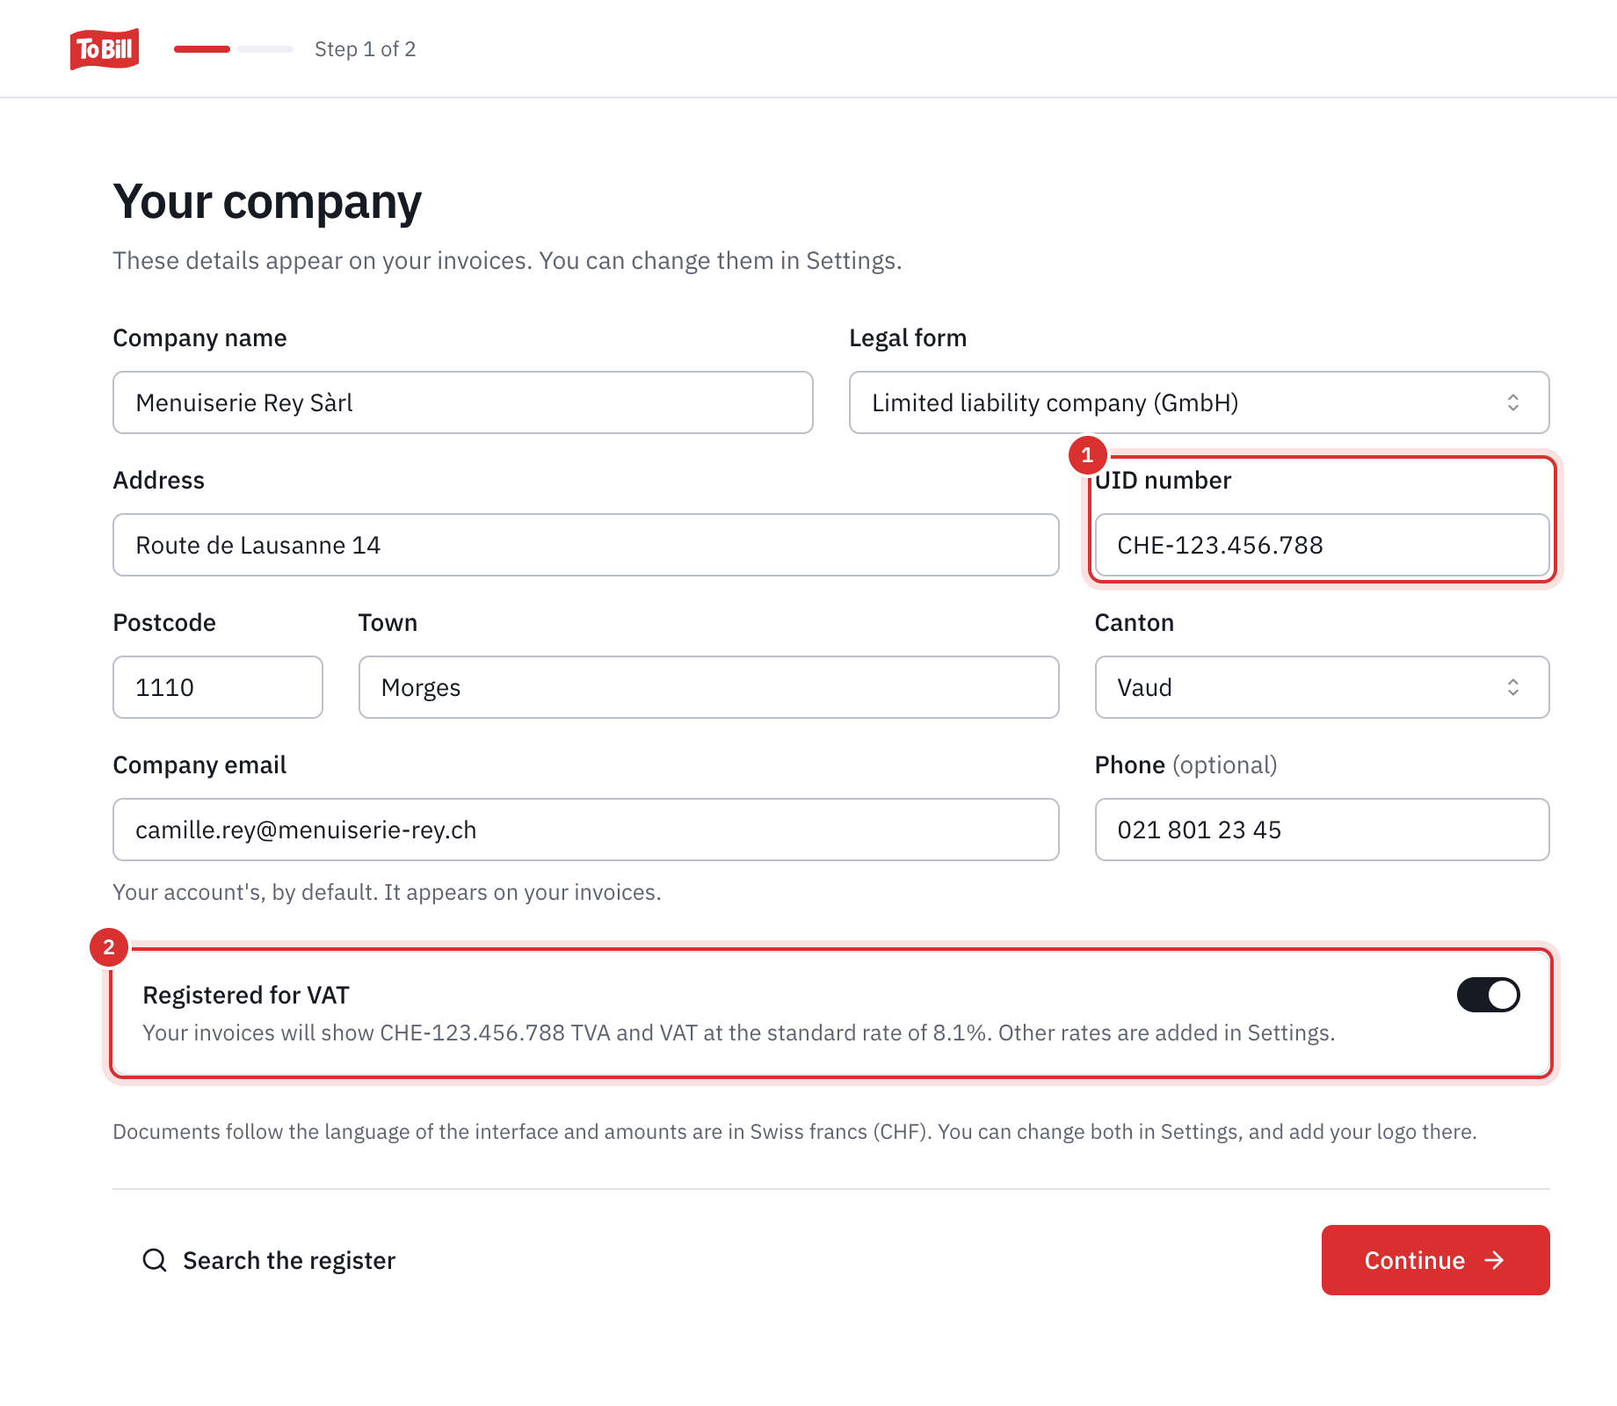Edit the Company name field
The height and width of the screenshot is (1406, 1617).
click(463, 402)
